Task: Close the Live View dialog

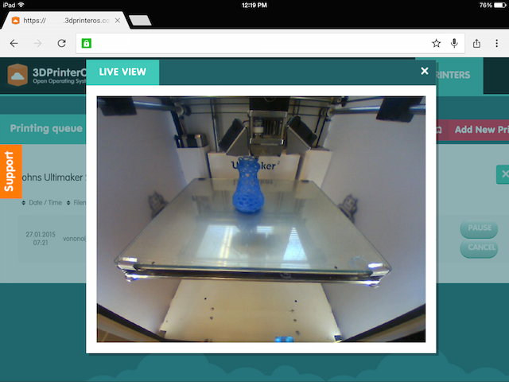Action: [x=424, y=71]
